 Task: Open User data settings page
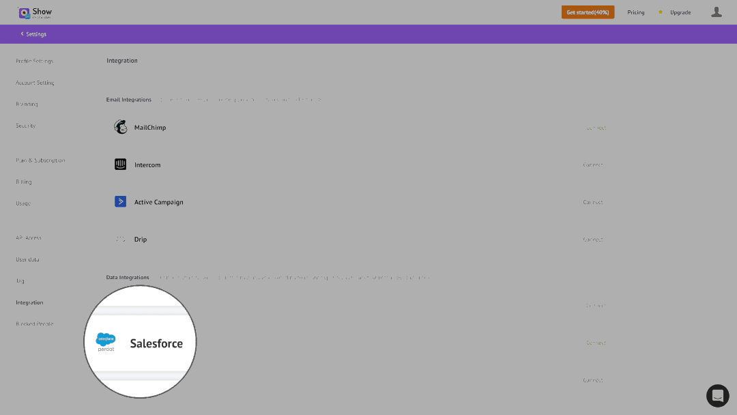pyautogui.click(x=27, y=259)
